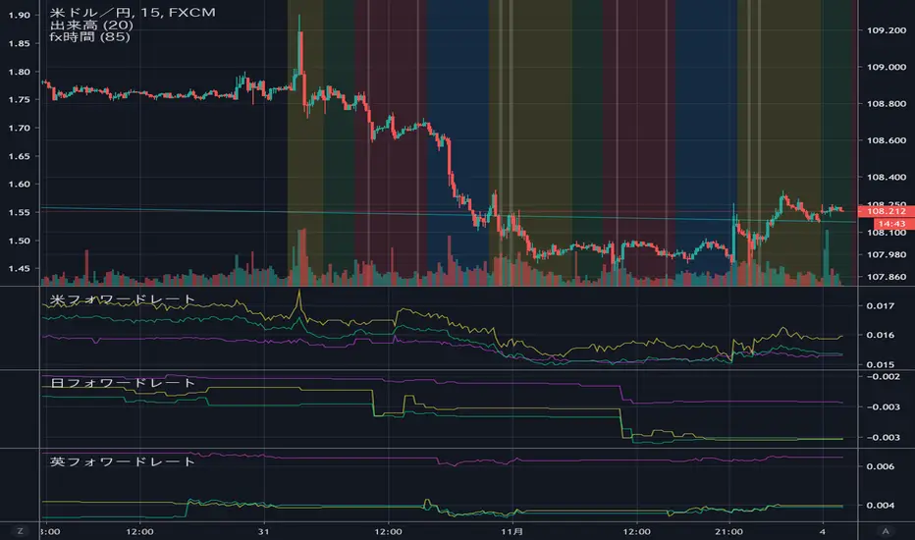Click the 11月 label on time axis
The height and width of the screenshot is (540, 915).
511,531
